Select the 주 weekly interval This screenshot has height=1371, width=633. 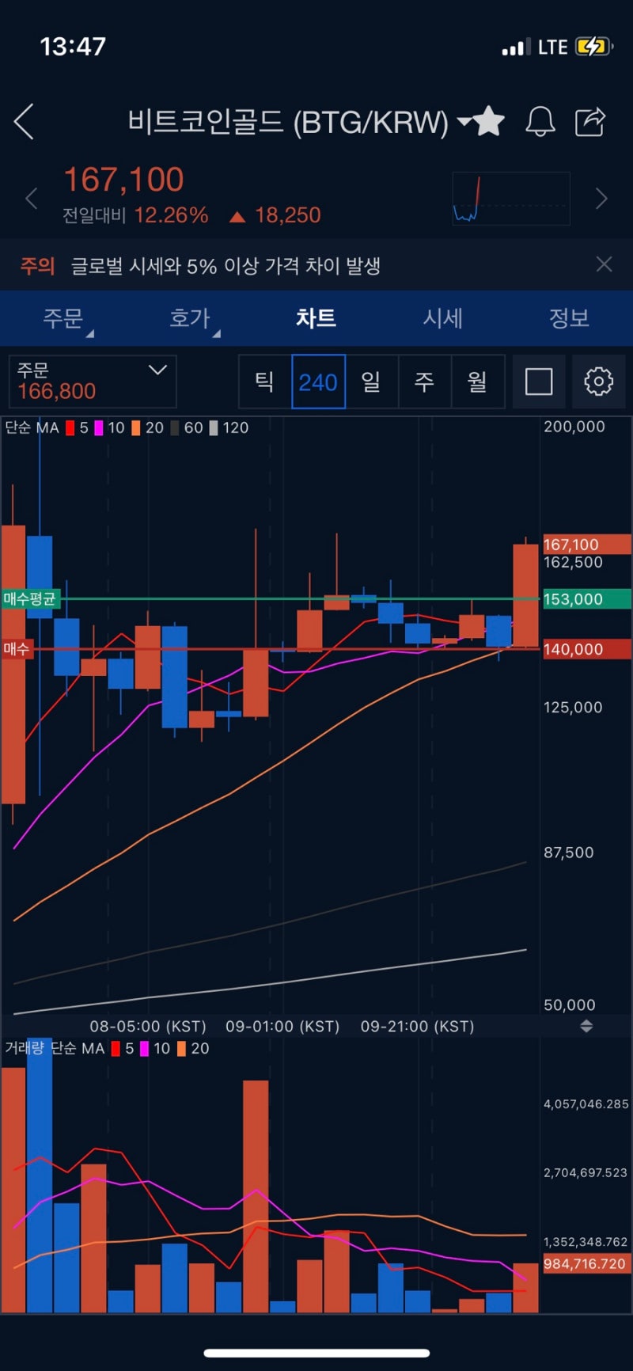coord(425,382)
